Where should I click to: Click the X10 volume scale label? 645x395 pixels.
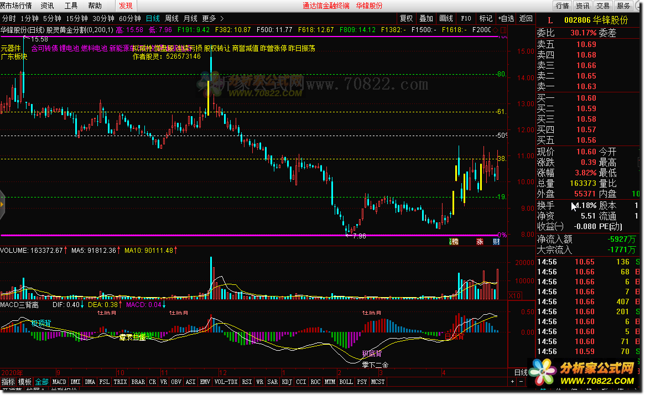click(514, 295)
